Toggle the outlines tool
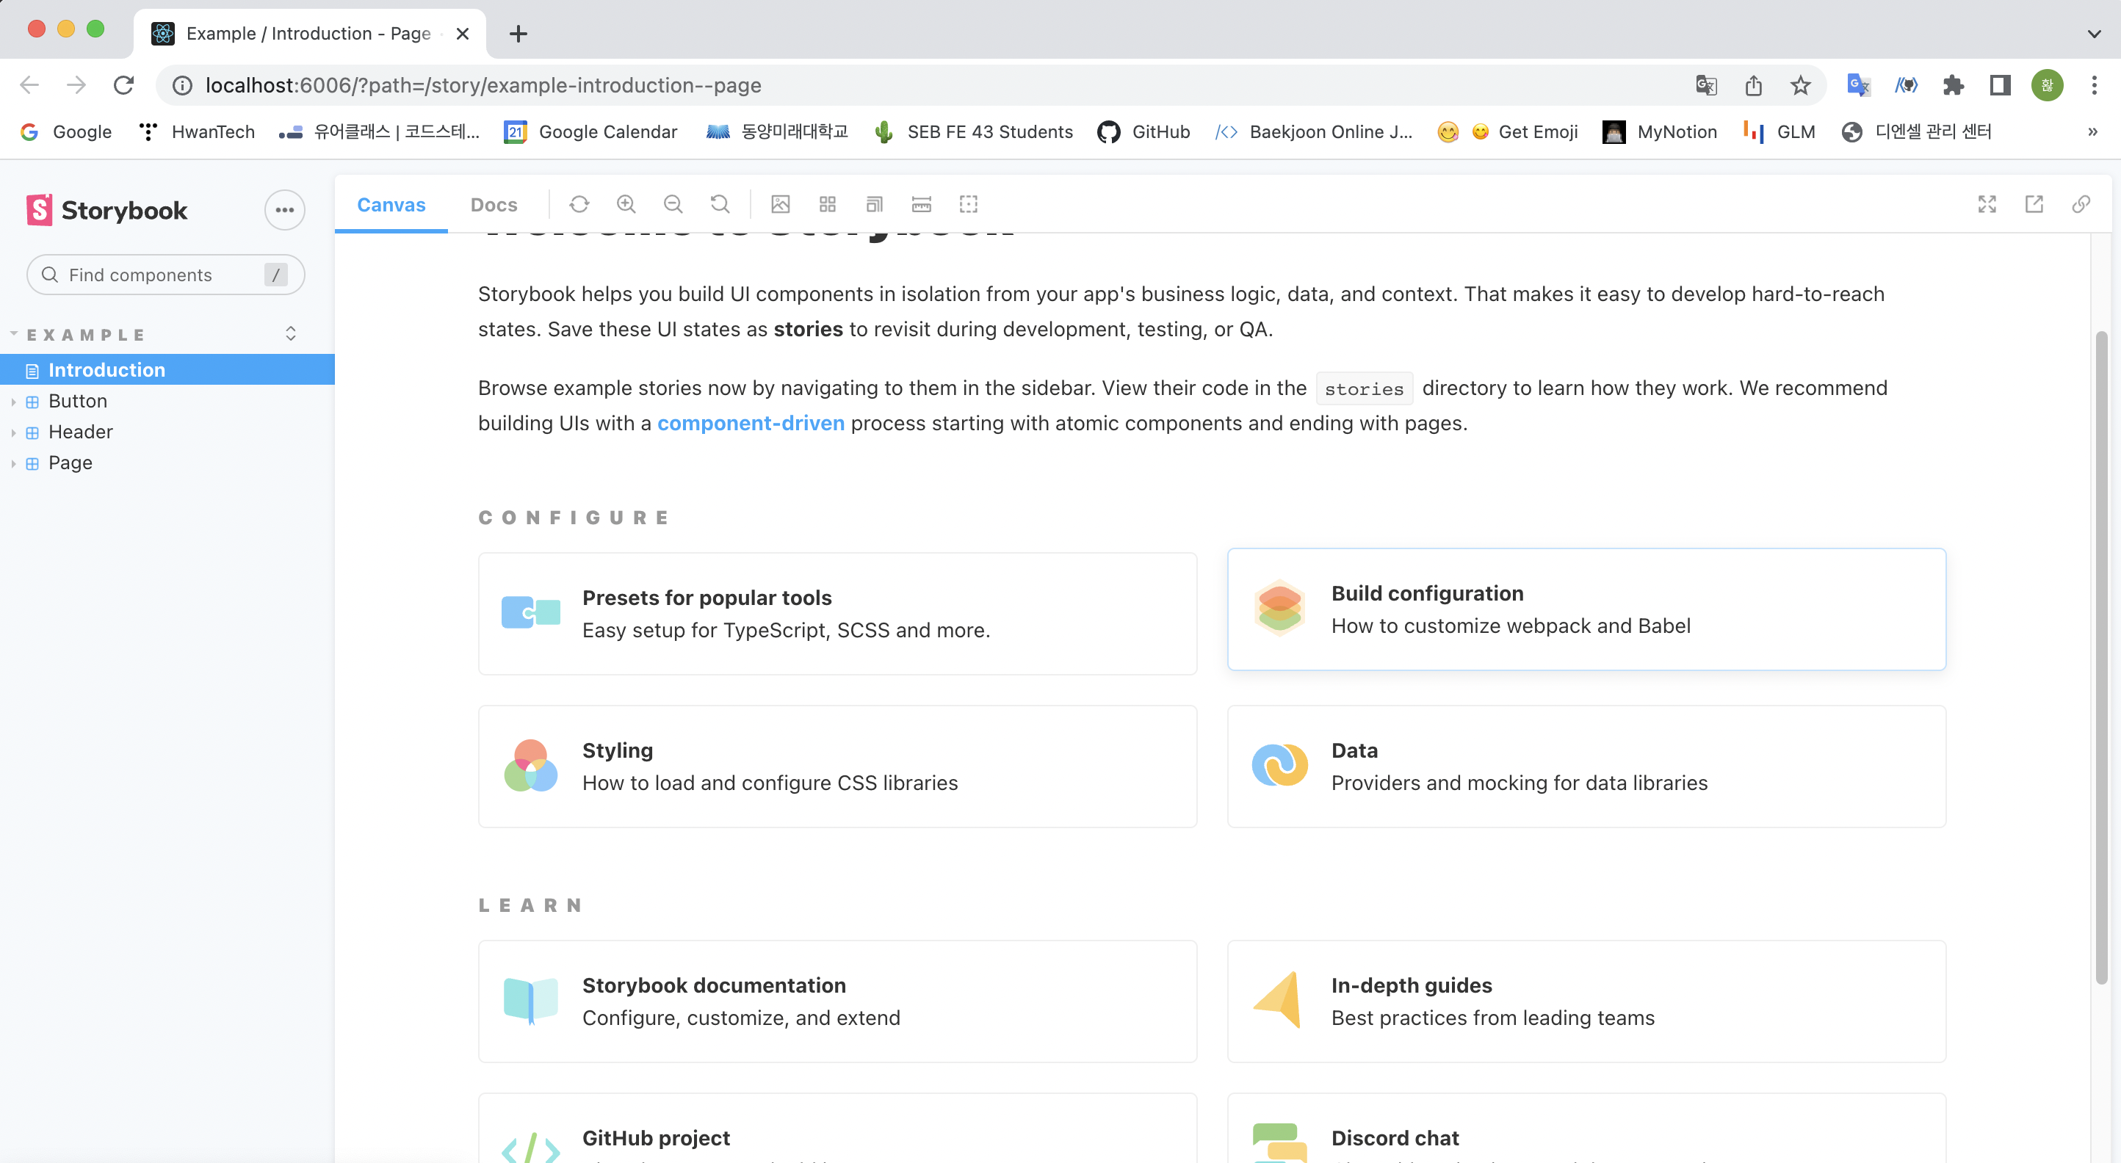 point(967,204)
